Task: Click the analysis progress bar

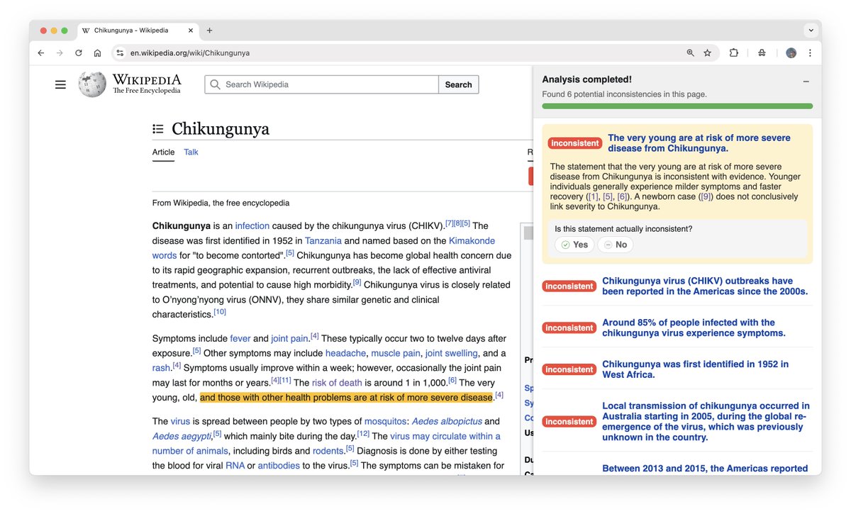Action: pyautogui.click(x=677, y=106)
